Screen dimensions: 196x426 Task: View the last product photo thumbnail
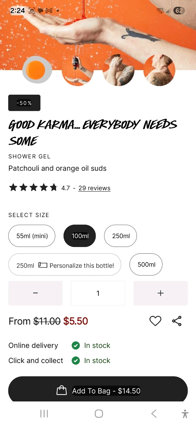(159, 70)
